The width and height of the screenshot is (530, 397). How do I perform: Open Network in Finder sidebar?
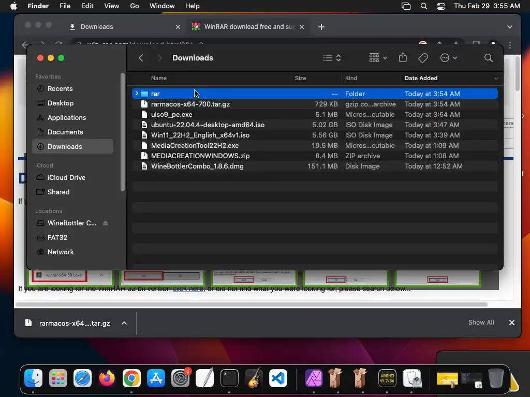point(72,252)
